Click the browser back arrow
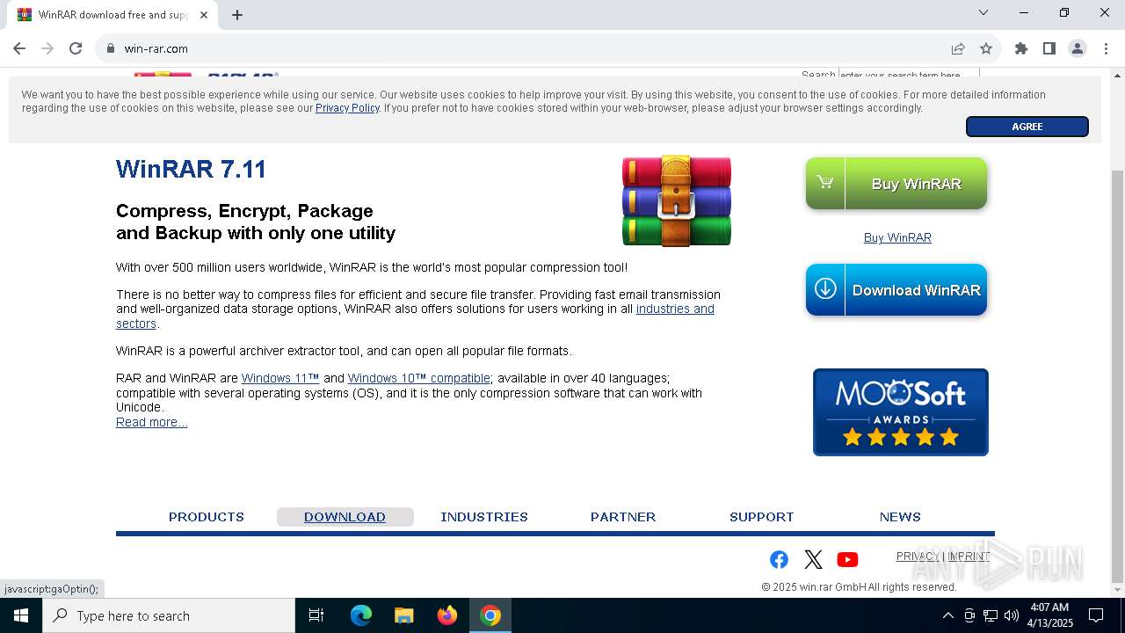Screen dimensions: 1125x633 pyautogui.click(x=19, y=48)
